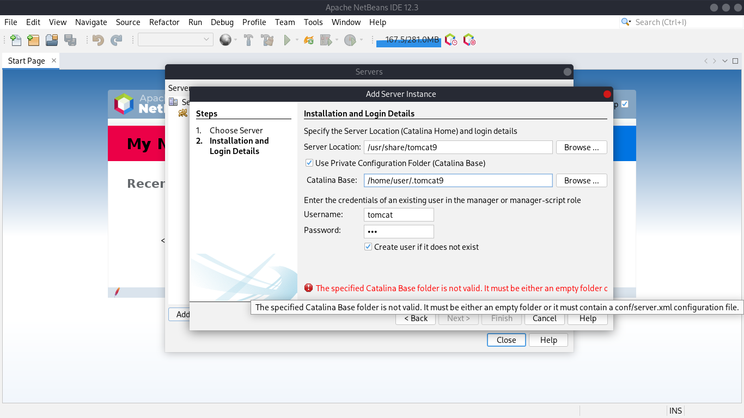Open the Help menu
744x418 pixels.
[x=377, y=22]
